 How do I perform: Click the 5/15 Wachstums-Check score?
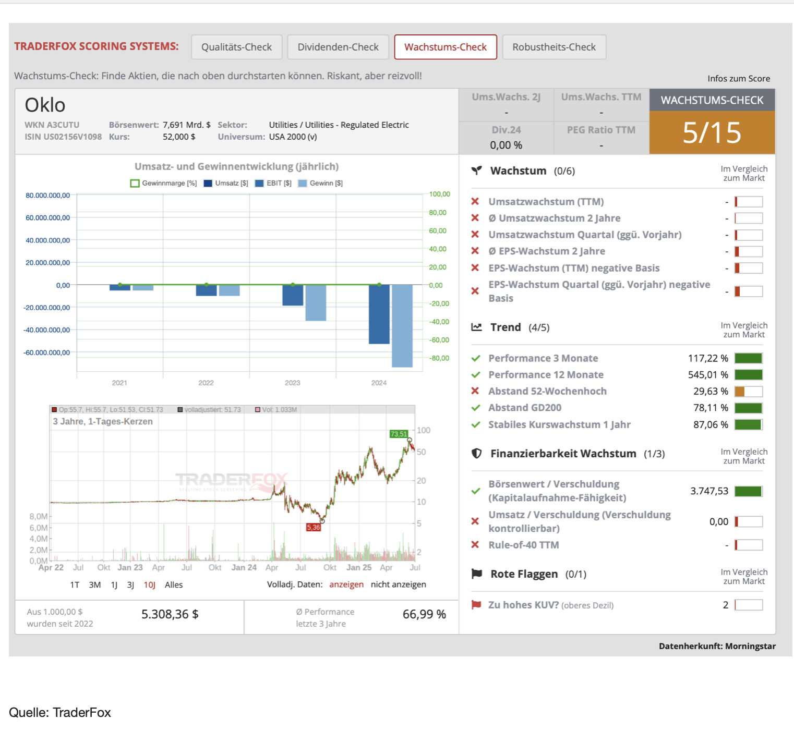[712, 132]
